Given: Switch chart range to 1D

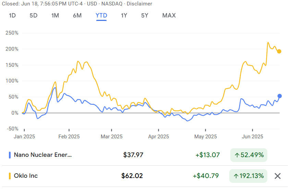Looking at the screenshot, I should pos(12,15).
